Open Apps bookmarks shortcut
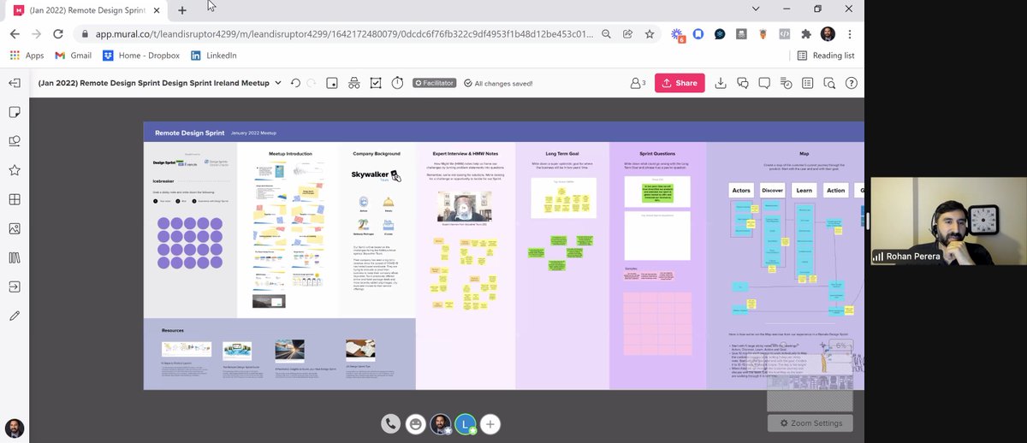This screenshot has height=443, width=1027. click(27, 56)
